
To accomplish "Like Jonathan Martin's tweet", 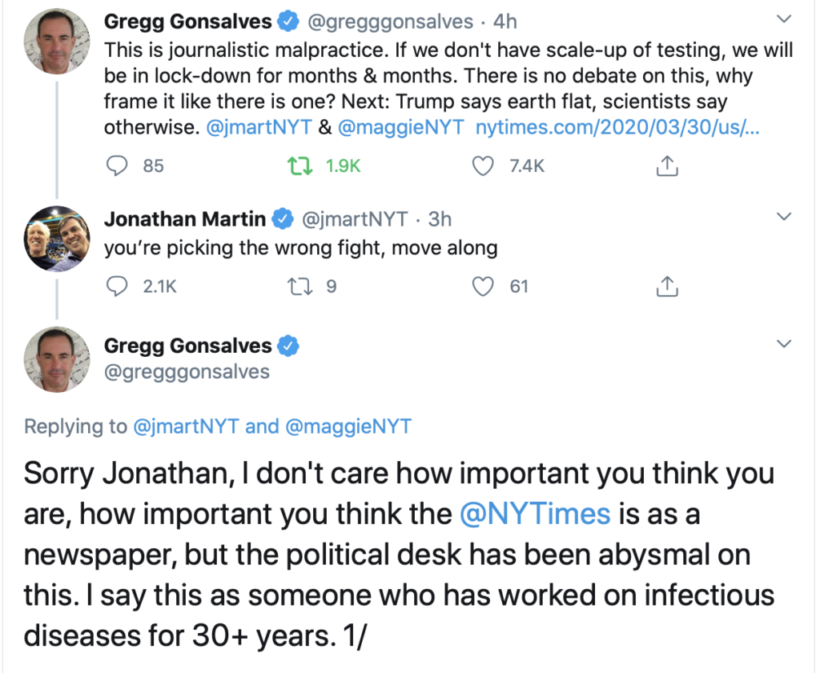I will click(x=482, y=286).
